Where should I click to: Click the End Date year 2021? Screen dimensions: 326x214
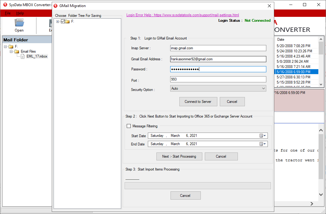coord(193,144)
